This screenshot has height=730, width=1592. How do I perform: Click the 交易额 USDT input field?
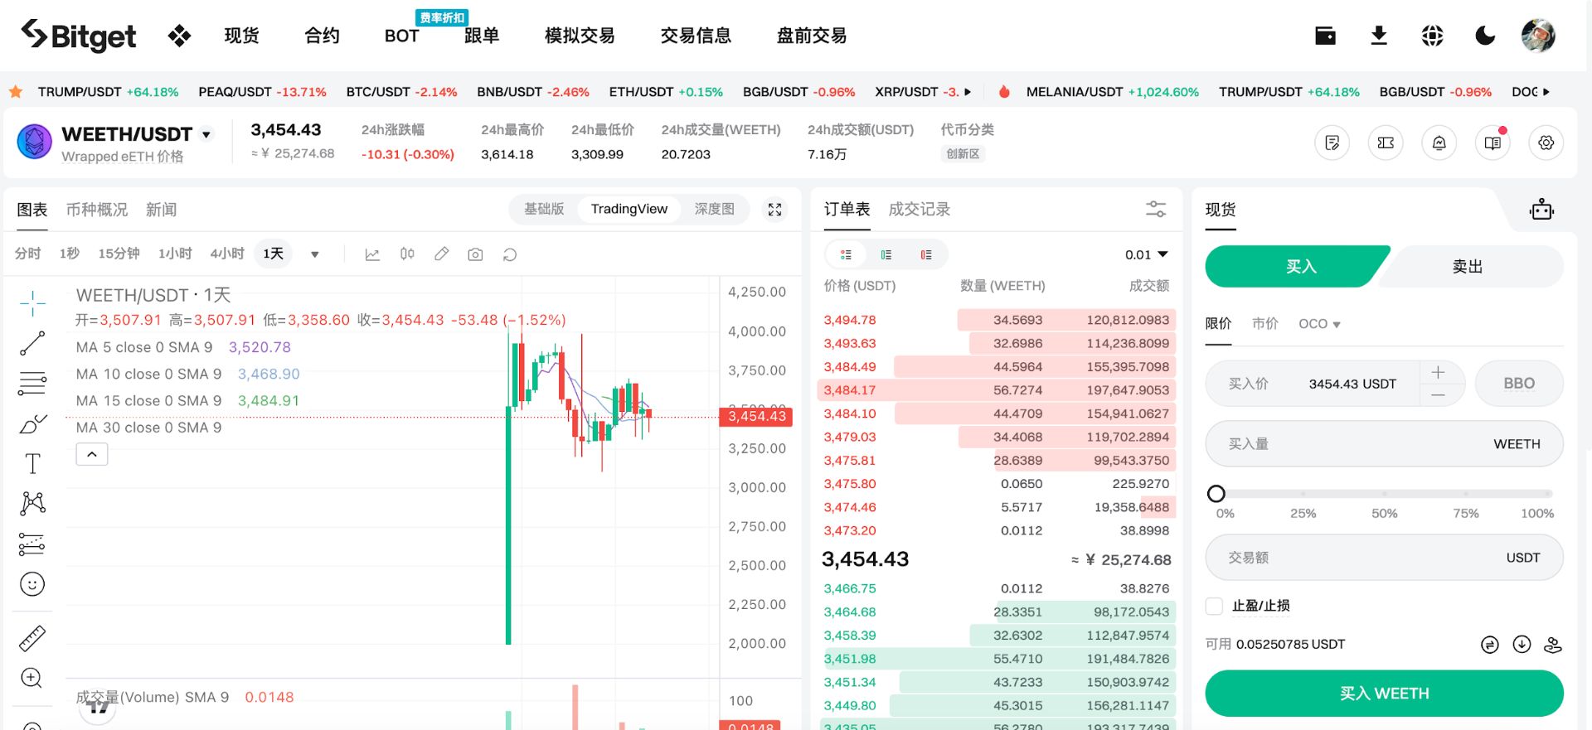click(x=1384, y=558)
